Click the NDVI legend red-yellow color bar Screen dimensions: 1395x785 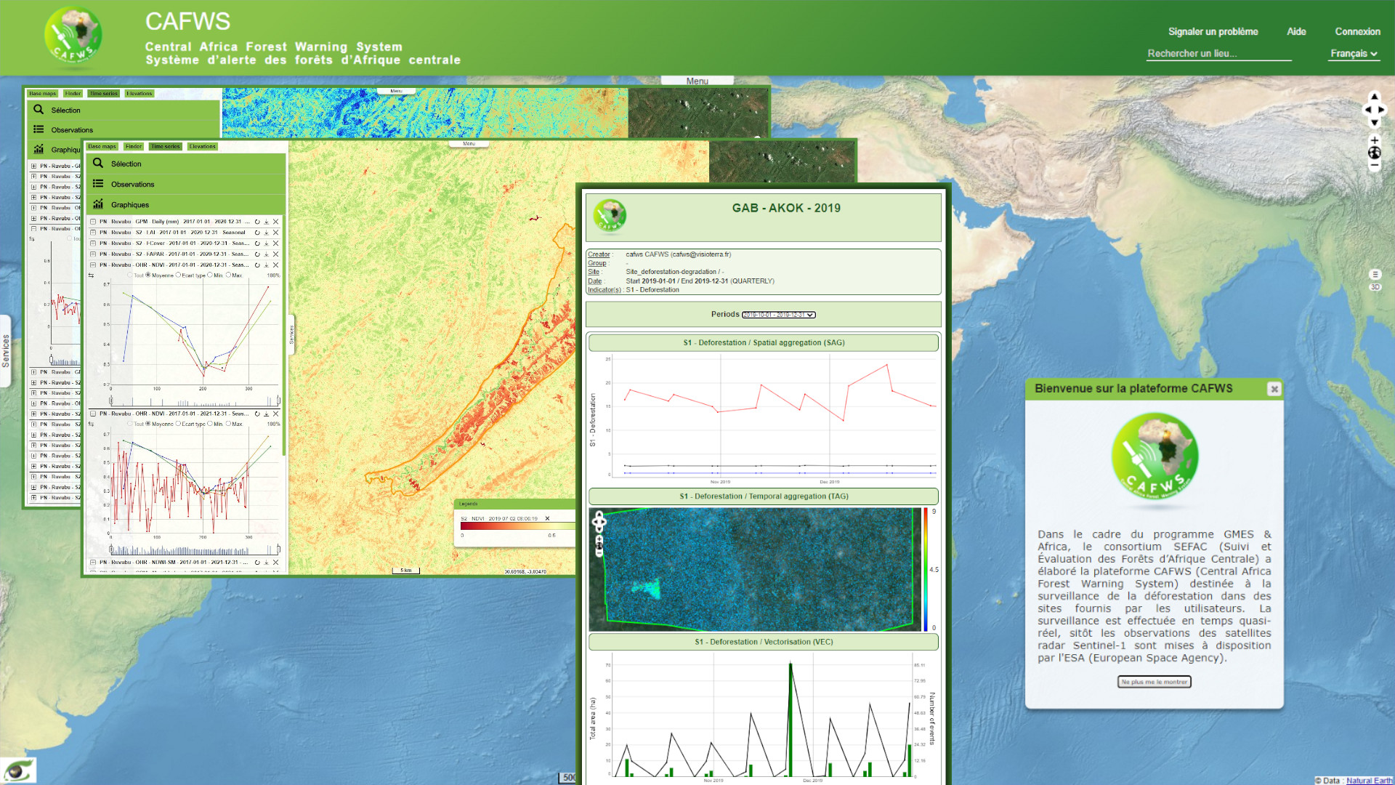click(517, 526)
